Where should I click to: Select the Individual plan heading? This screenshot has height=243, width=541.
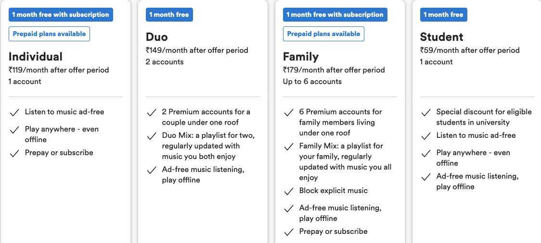[36, 57]
